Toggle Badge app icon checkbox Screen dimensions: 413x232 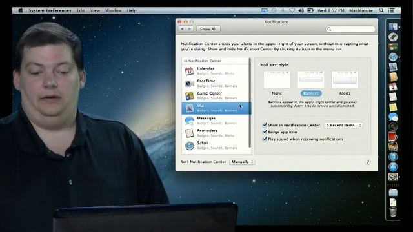[265, 132]
